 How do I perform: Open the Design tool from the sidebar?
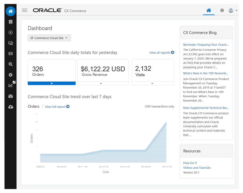click(x=10, y=43)
